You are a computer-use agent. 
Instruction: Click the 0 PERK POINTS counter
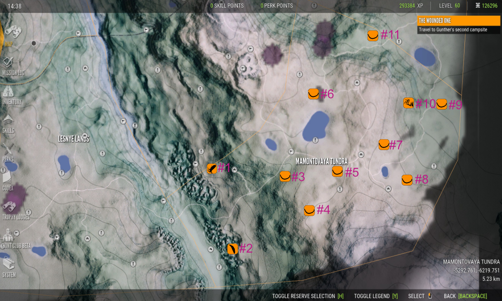pyautogui.click(x=277, y=6)
